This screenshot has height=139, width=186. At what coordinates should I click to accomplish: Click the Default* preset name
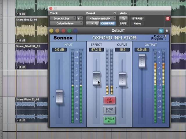click(x=118, y=31)
